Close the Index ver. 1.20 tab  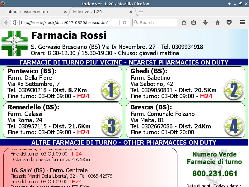pos(131,12)
